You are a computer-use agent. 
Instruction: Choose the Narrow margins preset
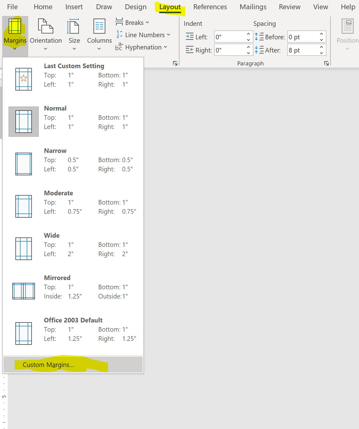click(73, 164)
